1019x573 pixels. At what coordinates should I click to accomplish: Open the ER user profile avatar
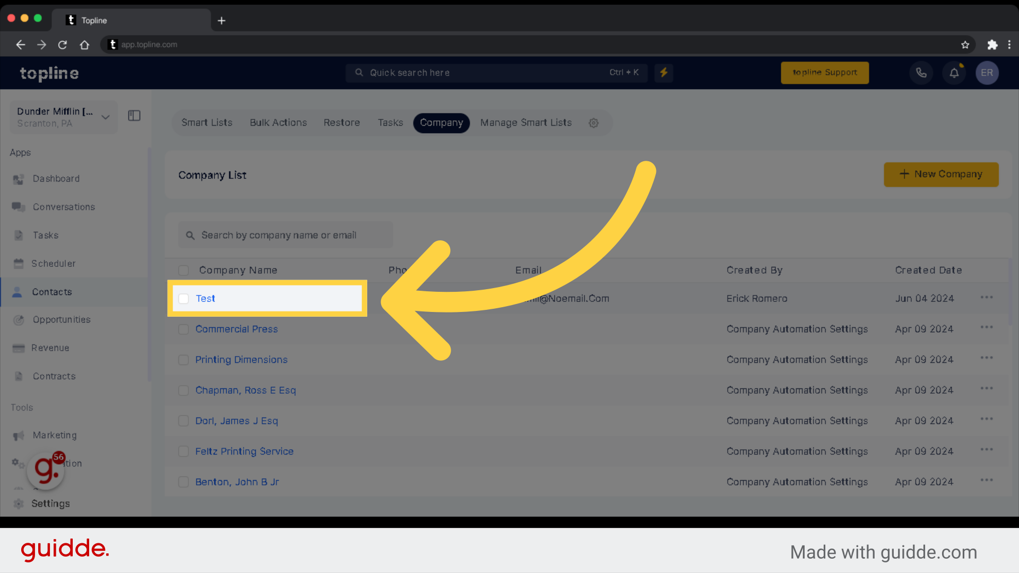987,73
